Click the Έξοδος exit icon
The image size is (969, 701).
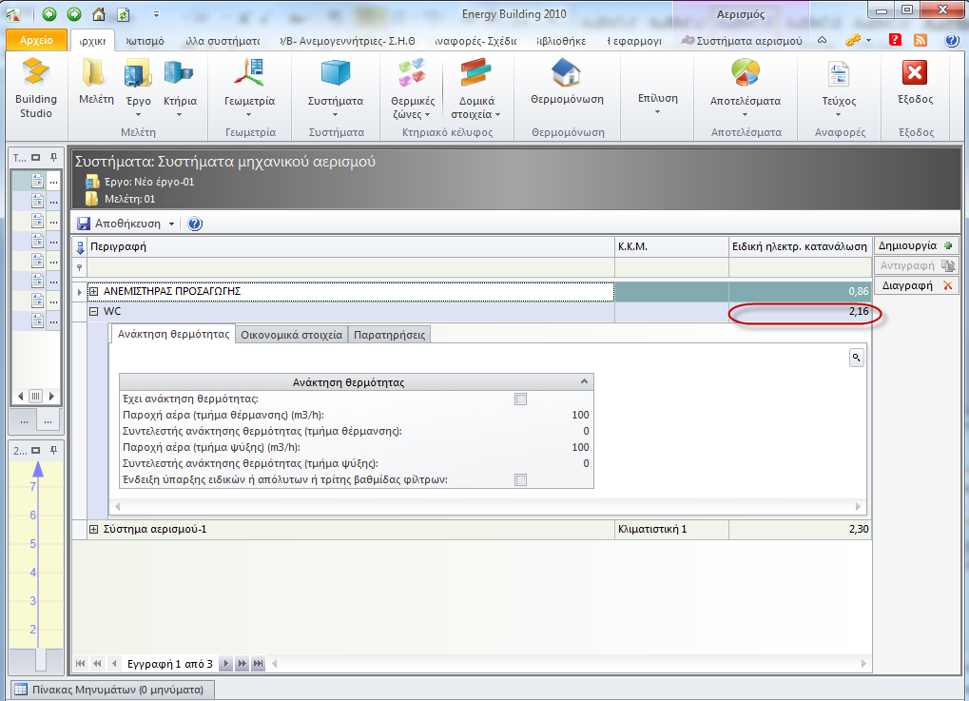click(x=915, y=74)
